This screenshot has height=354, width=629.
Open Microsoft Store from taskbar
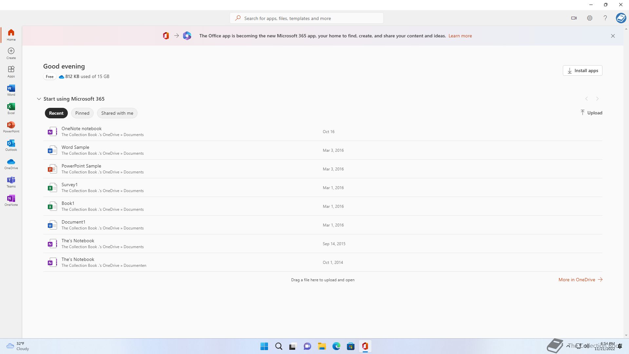[351, 346]
